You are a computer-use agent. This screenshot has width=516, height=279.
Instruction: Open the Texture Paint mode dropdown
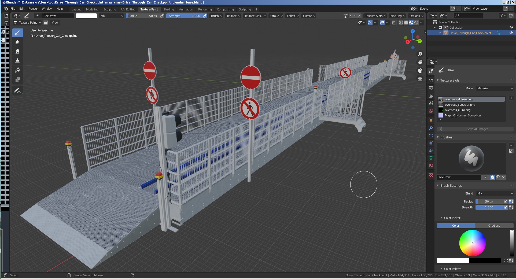[27, 23]
